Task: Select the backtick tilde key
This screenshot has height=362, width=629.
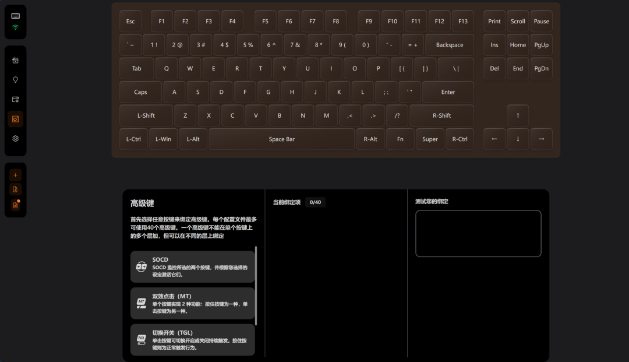Action: pyautogui.click(x=130, y=45)
